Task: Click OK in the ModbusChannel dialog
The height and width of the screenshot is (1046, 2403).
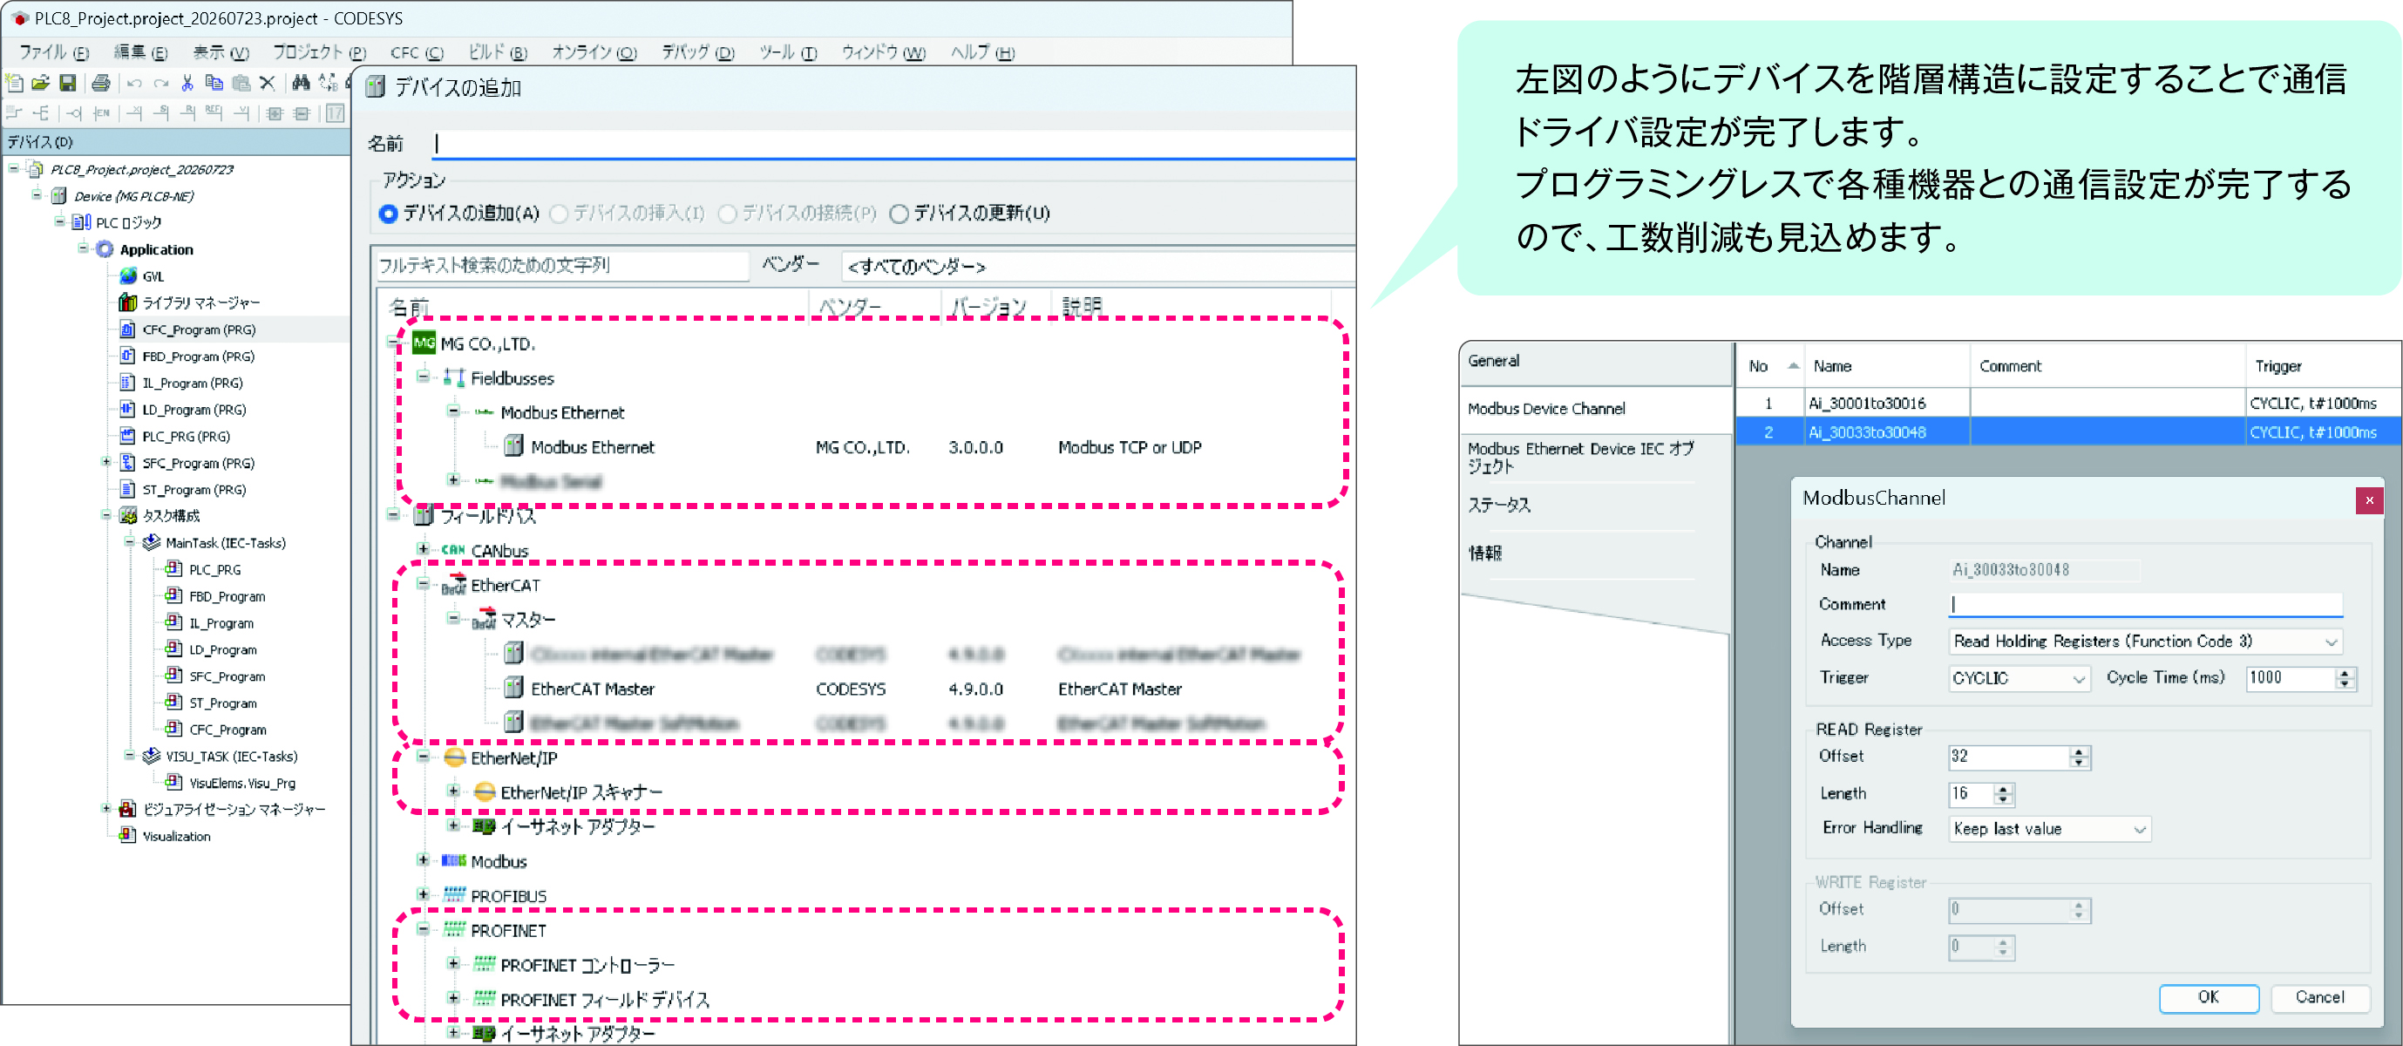Action: [x=2208, y=996]
